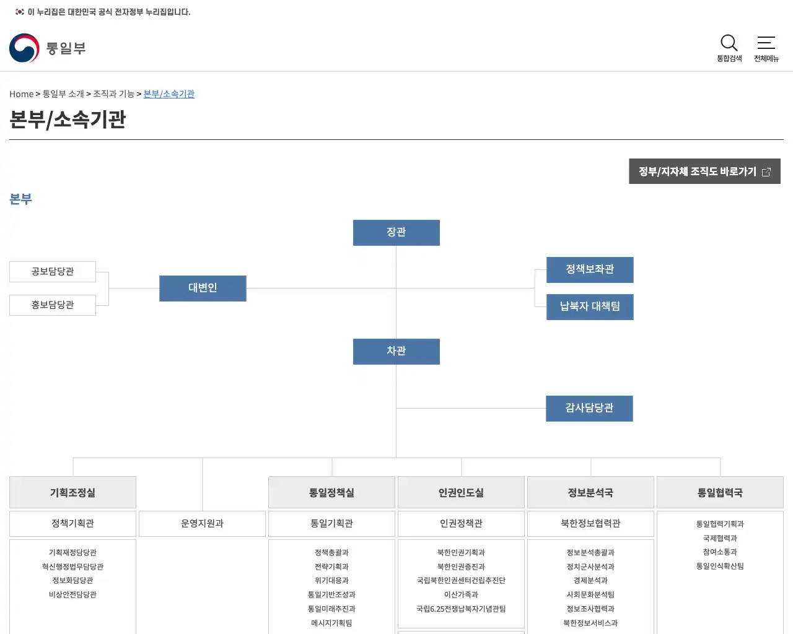Click the 공보담당관 box
Image resolution: width=793 pixels, height=634 pixels.
click(x=53, y=272)
